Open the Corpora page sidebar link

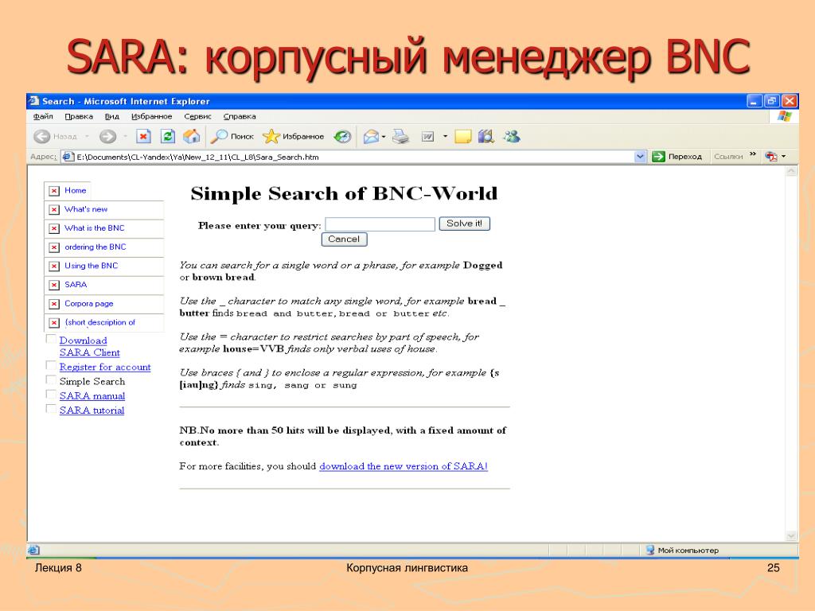coord(89,303)
